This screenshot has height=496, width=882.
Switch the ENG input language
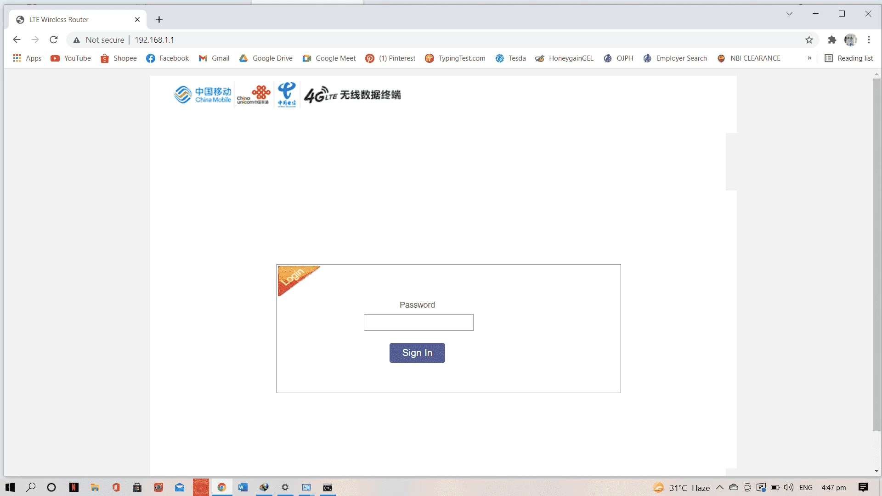(806, 487)
